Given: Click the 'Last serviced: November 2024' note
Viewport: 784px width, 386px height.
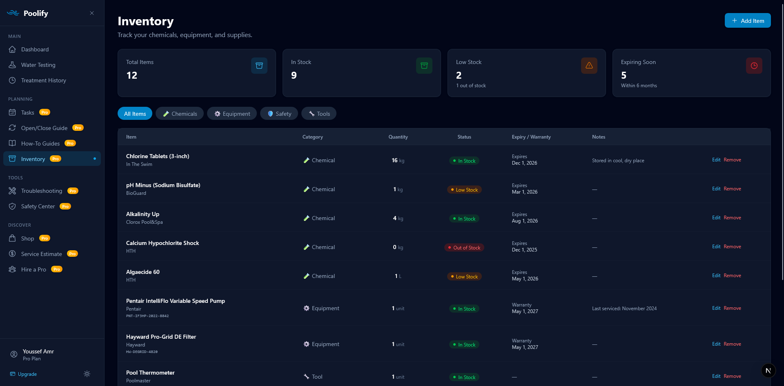Looking at the screenshot, I should coord(624,309).
